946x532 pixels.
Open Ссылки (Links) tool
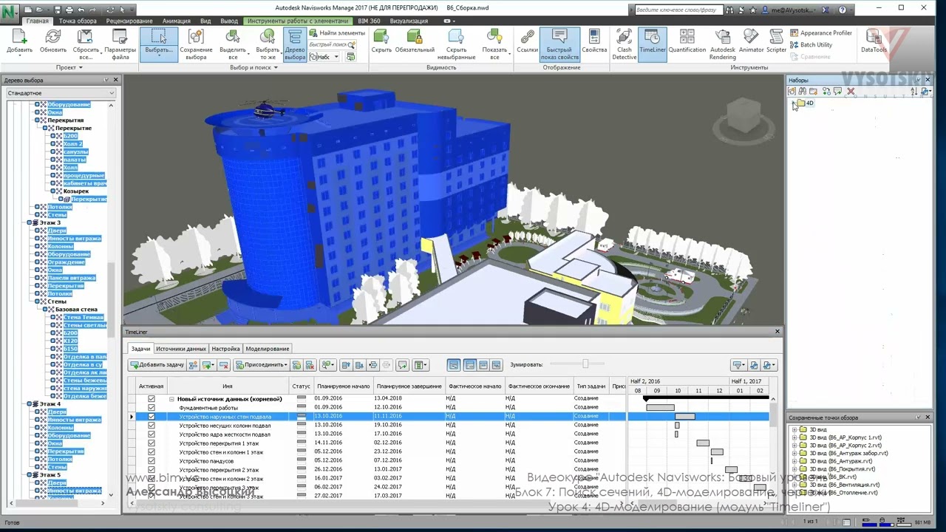click(x=528, y=41)
